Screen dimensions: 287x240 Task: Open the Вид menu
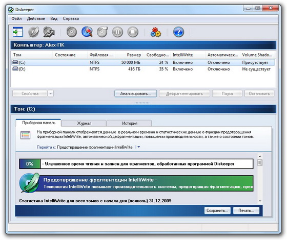[x=54, y=18]
